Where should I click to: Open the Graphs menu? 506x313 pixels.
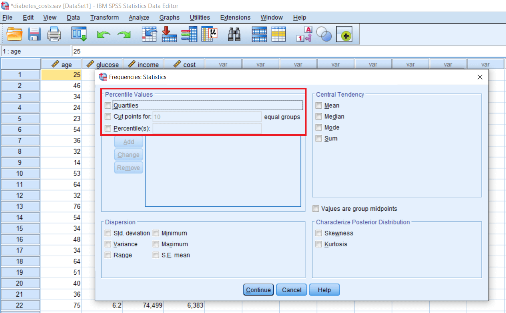[169, 17]
